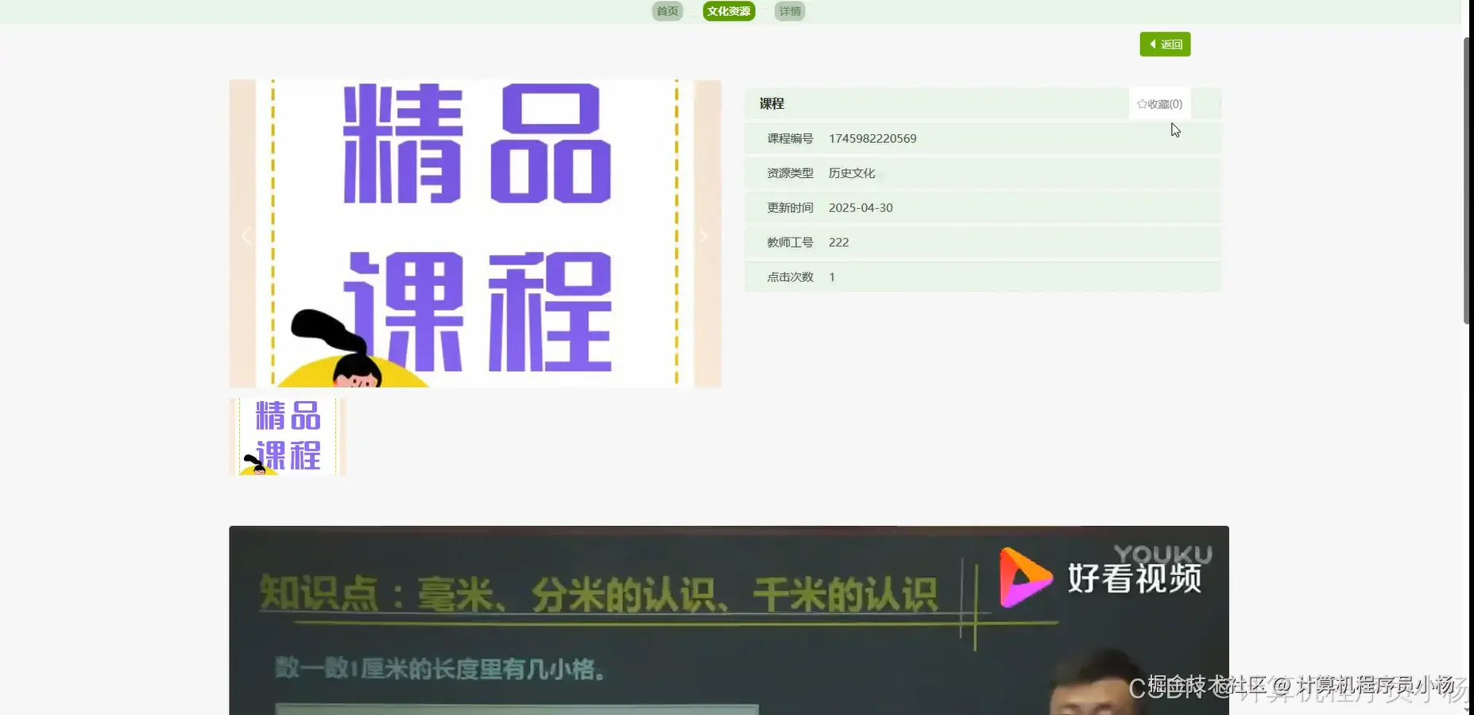Click the previous slide arrow on the carousel
The image size is (1474, 715).
[246, 235]
